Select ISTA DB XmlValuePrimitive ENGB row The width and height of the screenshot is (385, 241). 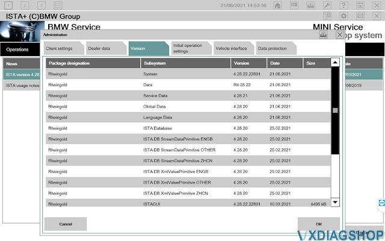pyautogui.click(x=188, y=171)
